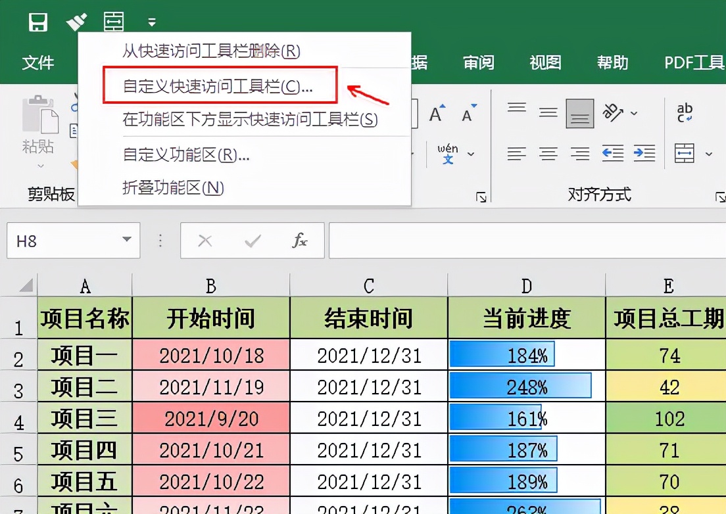The width and height of the screenshot is (726, 514).
Task: Select column B header
Action: (x=210, y=285)
